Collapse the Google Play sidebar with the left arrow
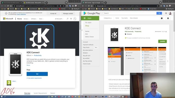 point(82,30)
